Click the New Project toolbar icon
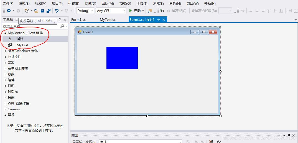The image size is (298, 143). (x=27, y=11)
